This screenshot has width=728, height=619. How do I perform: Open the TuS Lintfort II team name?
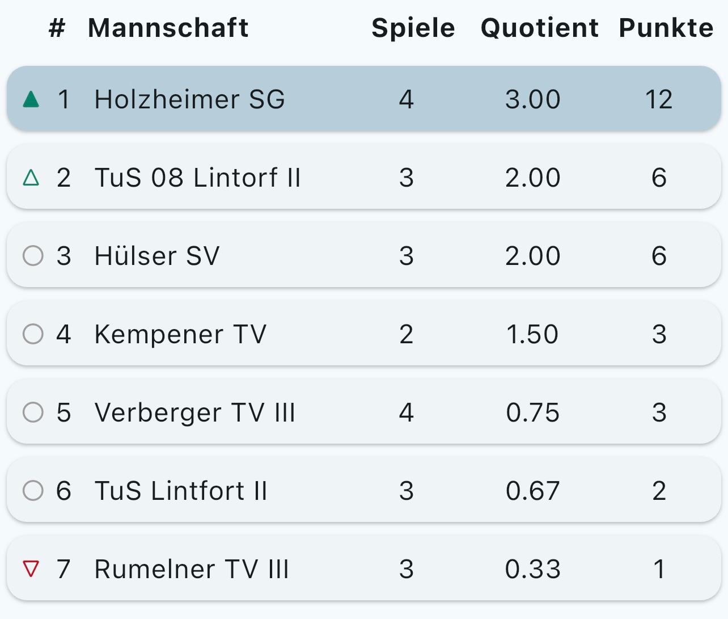pos(180,491)
